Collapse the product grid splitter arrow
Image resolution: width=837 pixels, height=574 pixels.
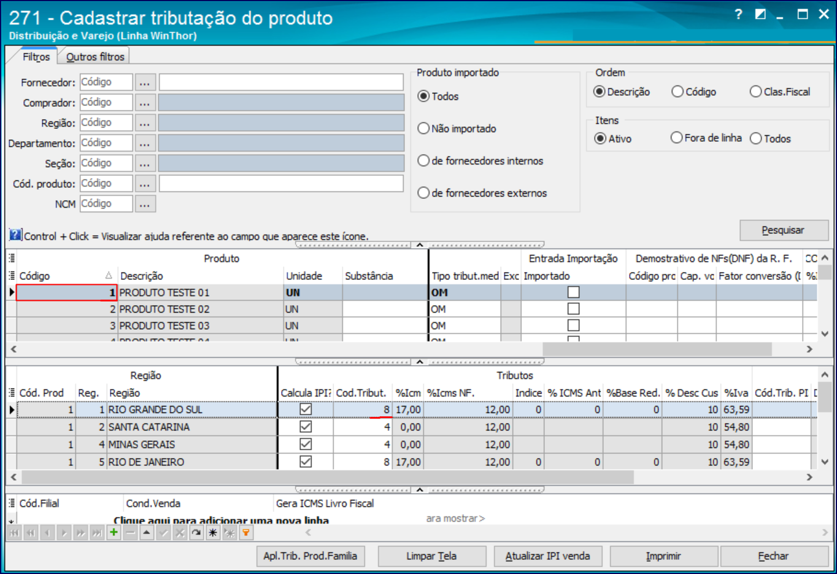420,362
